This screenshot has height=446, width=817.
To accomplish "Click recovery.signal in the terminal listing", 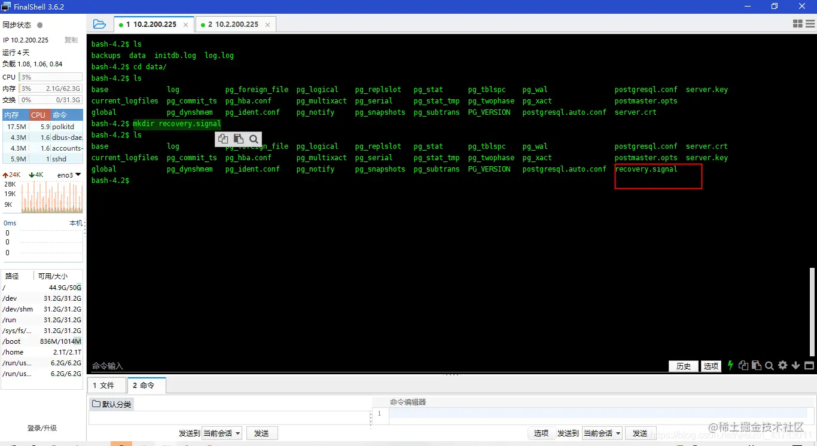I will [x=646, y=169].
